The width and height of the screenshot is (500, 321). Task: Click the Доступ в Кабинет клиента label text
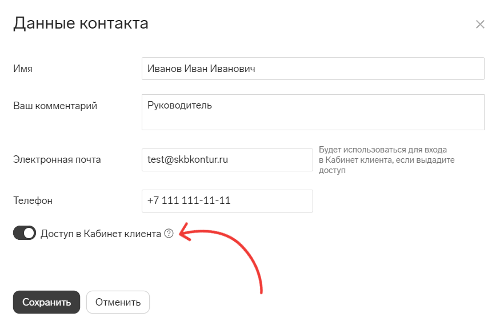[x=101, y=234]
